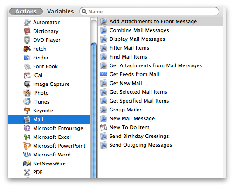Image resolution: width=234 pixels, height=189 pixels.
Task: Select the Font Book icon
Action: coord(27,66)
